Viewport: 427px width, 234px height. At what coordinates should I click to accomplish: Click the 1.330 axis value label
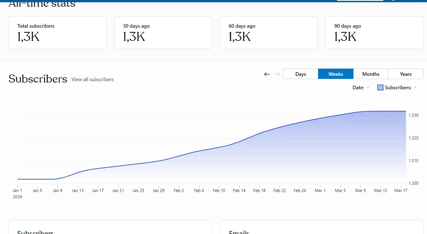(x=413, y=115)
